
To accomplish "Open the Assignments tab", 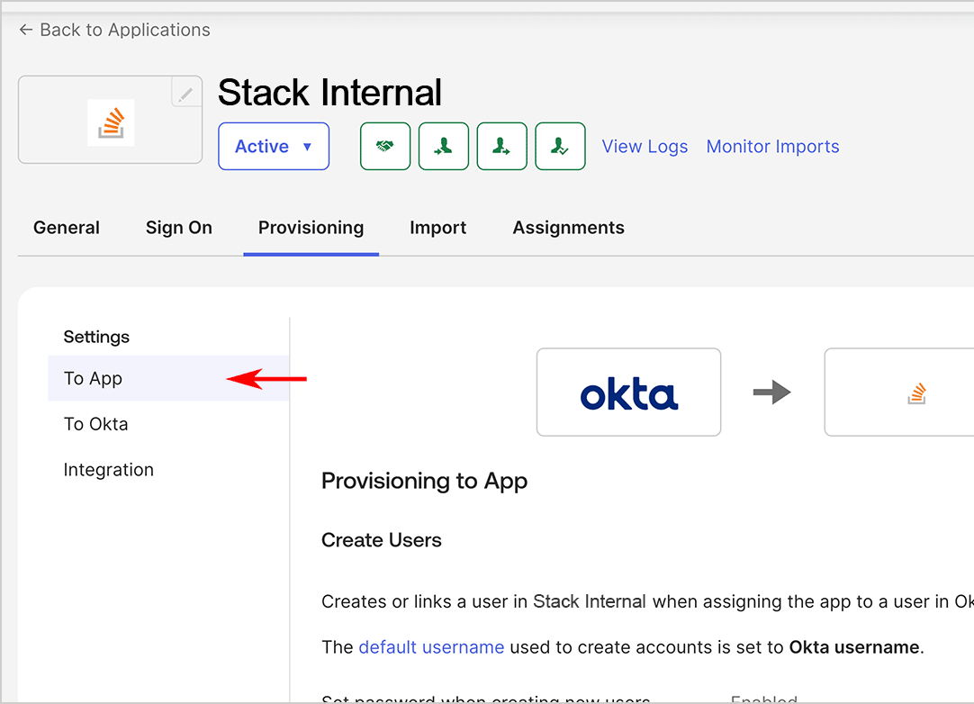I will [x=568, y=228].
